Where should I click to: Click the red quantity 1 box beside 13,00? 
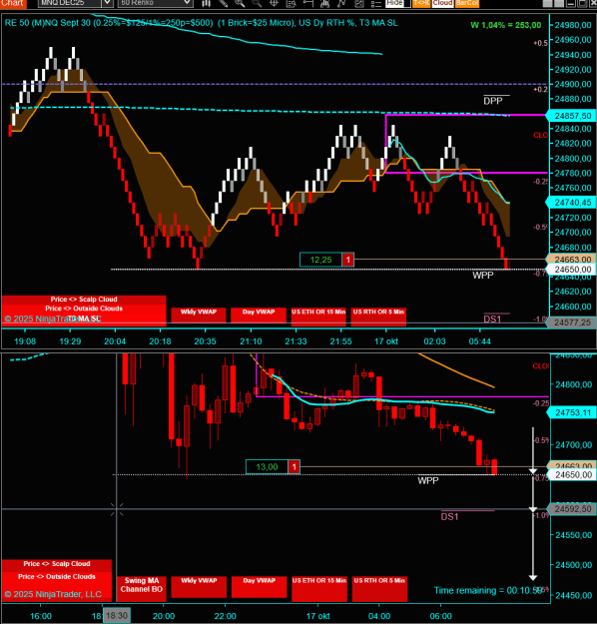coord(294,467)
